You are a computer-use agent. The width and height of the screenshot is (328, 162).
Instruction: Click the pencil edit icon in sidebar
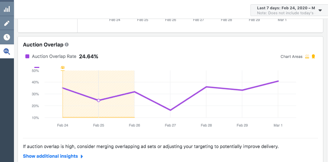[x=7, y=23]
